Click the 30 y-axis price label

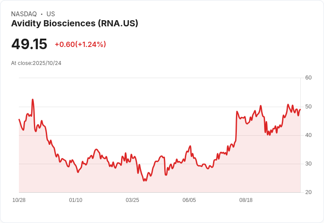pyautogui.click(x=308, y=164)
